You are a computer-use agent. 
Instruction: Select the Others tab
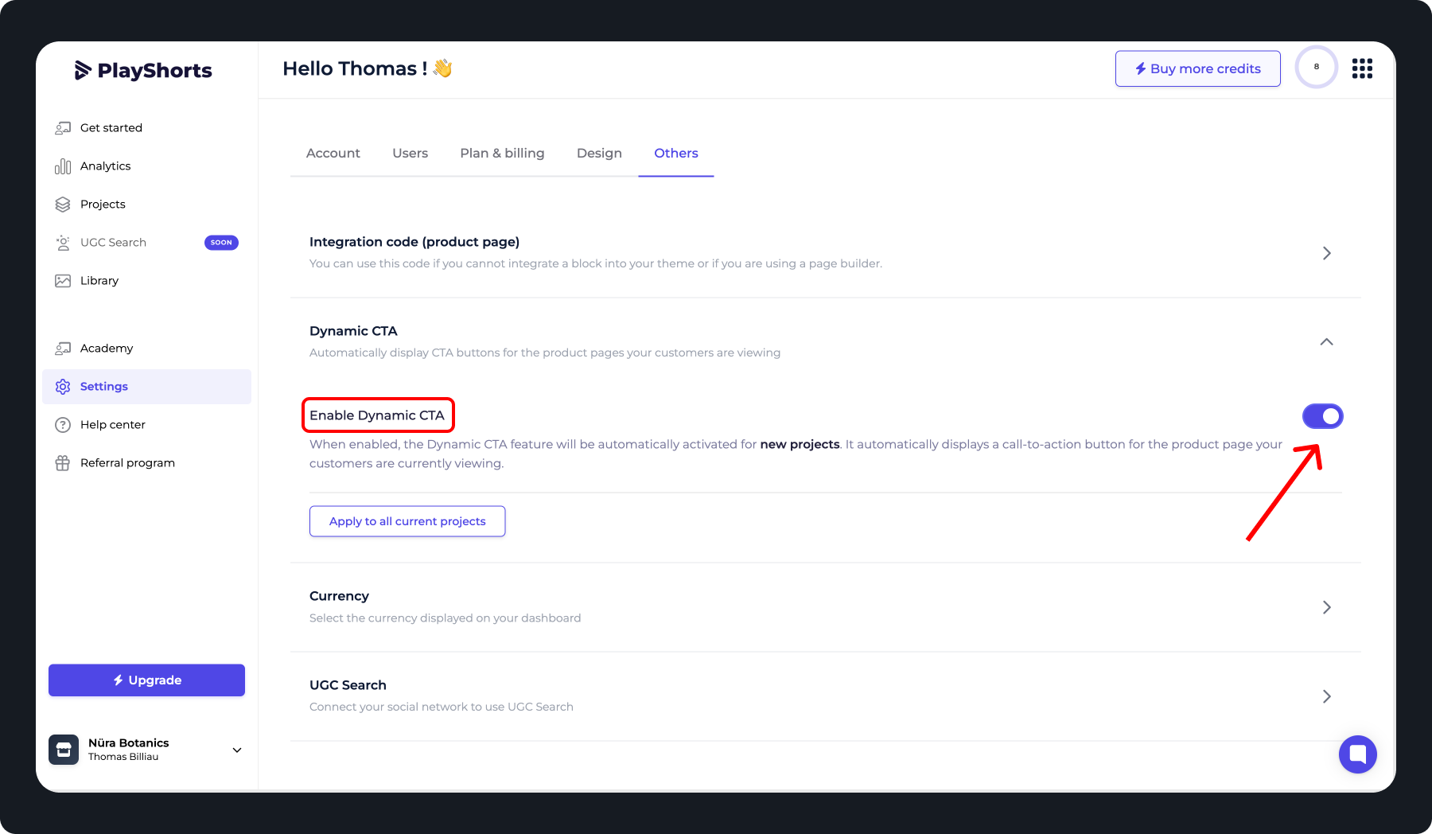[676, 153]
